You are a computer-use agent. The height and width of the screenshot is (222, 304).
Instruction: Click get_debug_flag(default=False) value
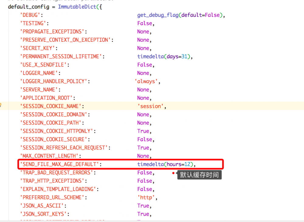(180, 15)
